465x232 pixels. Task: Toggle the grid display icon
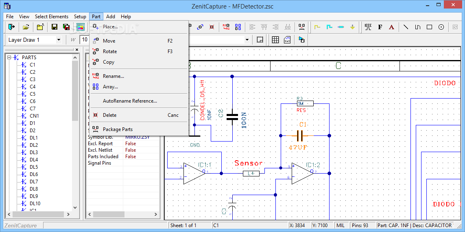click(x=275, y=40)
